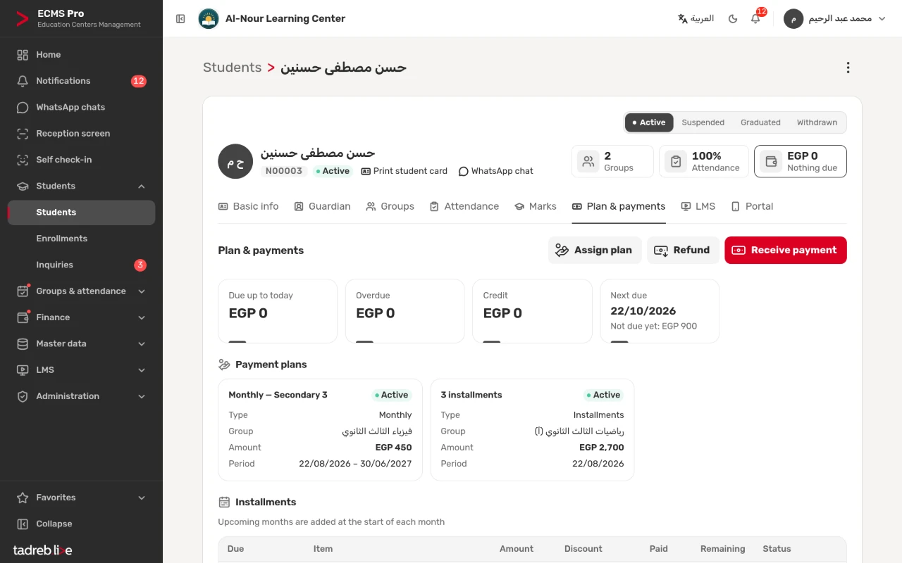Open the three-dot student options menu

pyautogui.click(x=848, y=68)
